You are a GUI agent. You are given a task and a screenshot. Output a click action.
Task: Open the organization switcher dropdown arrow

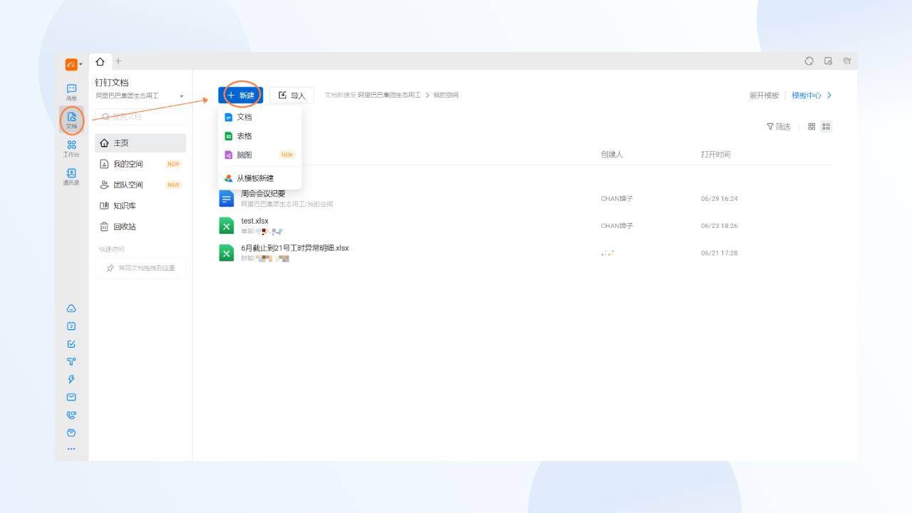click(x=182, y=95)
